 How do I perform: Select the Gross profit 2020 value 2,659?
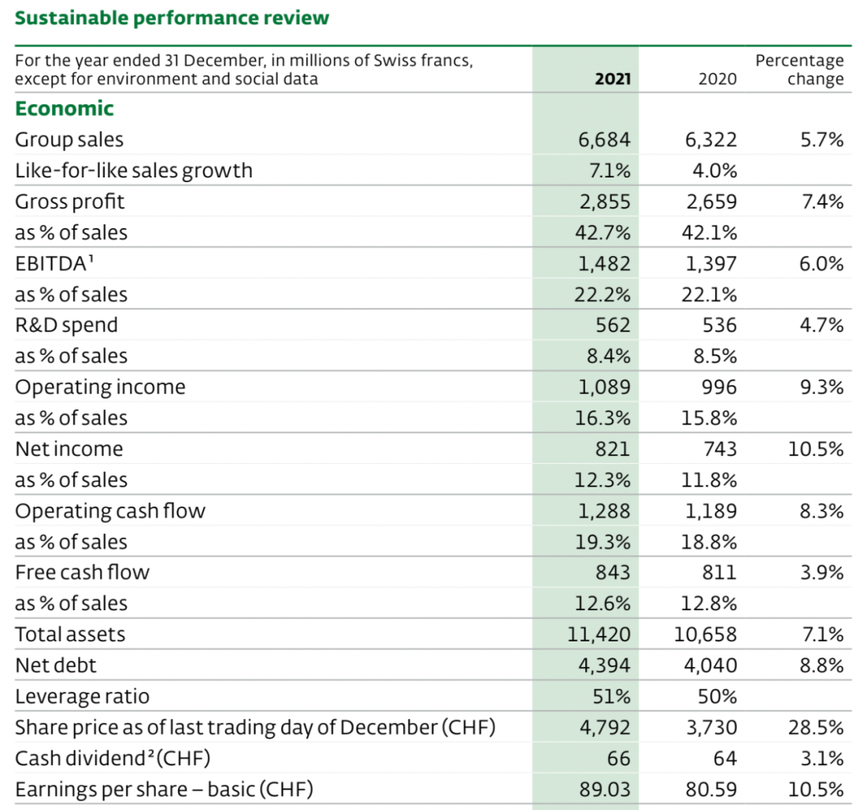[x=711, y=201]
